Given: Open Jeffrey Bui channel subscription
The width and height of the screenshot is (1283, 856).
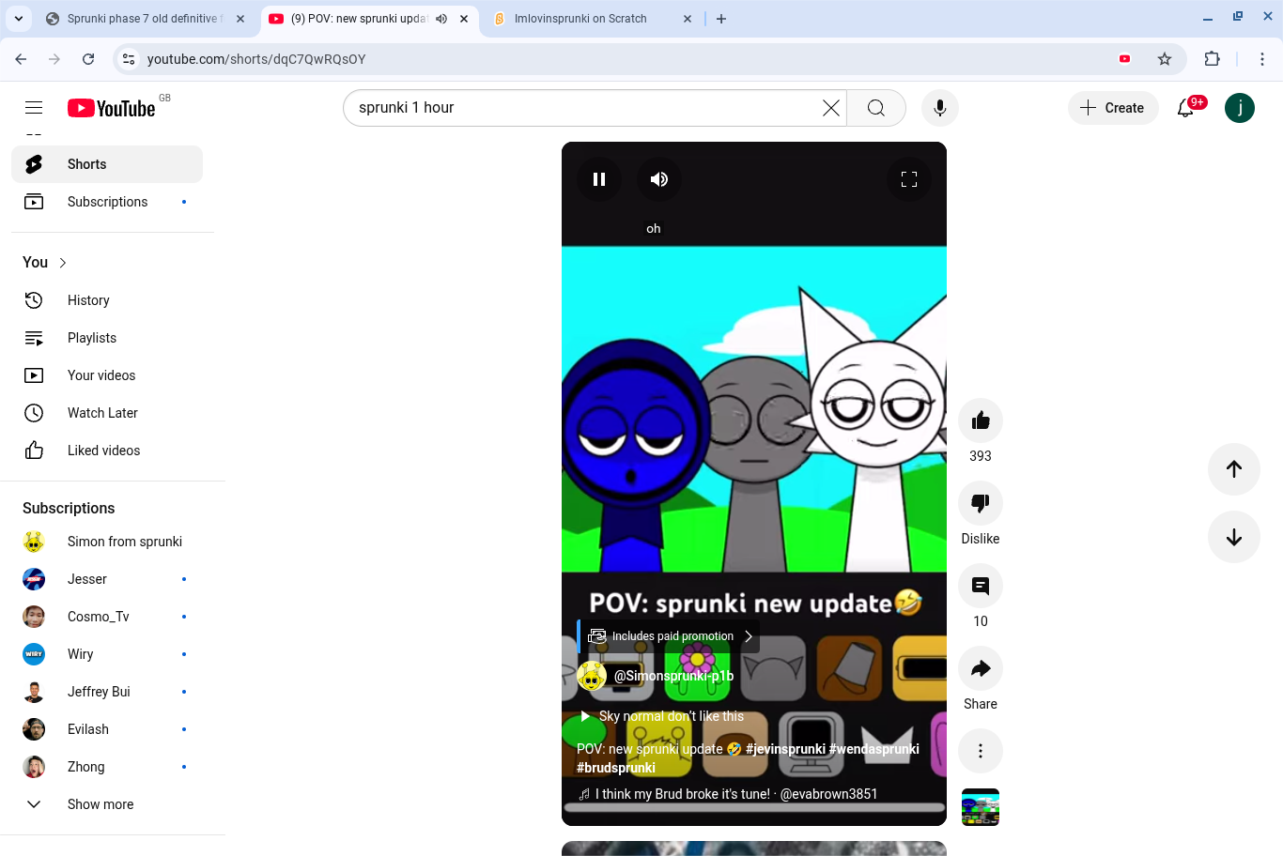Looking at the screenshot, I should click(107, 692).
